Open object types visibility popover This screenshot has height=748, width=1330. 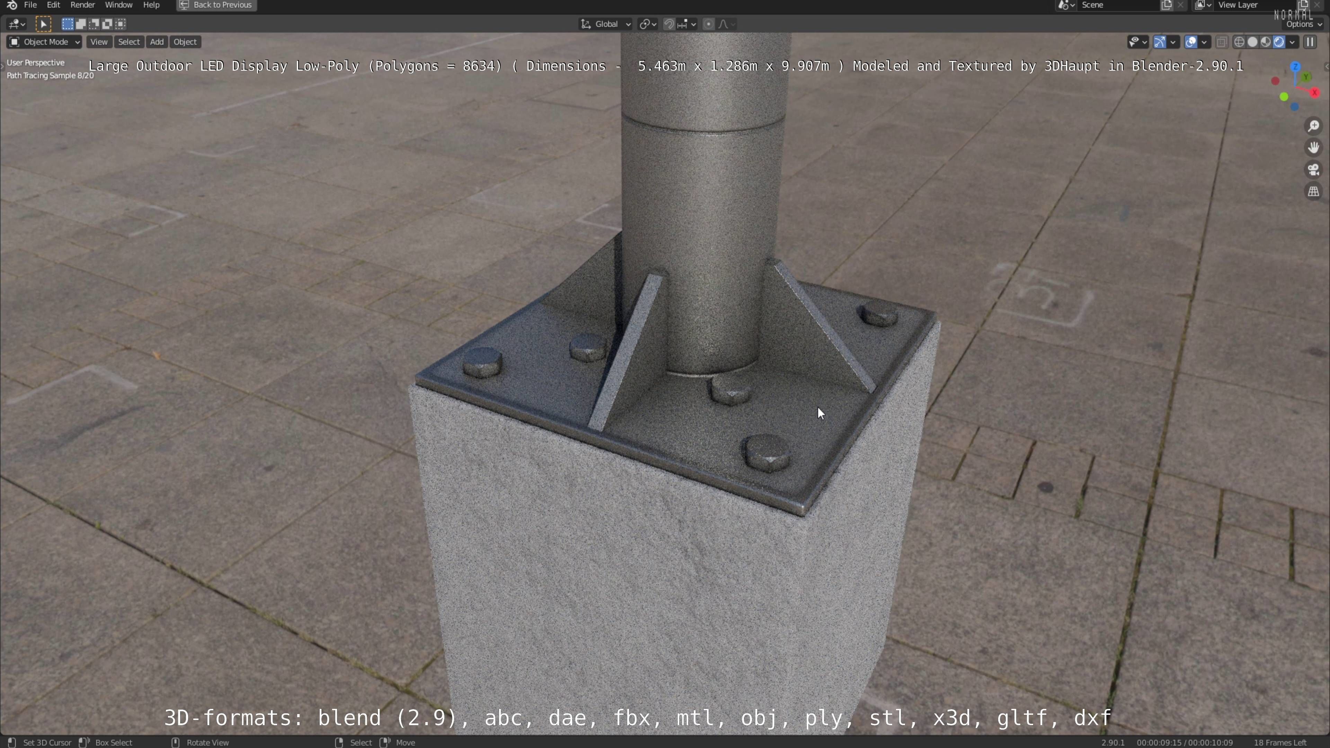[x=1137, y=42]
